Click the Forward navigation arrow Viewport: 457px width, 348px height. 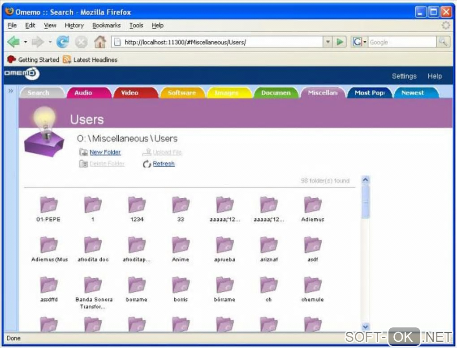38,42
